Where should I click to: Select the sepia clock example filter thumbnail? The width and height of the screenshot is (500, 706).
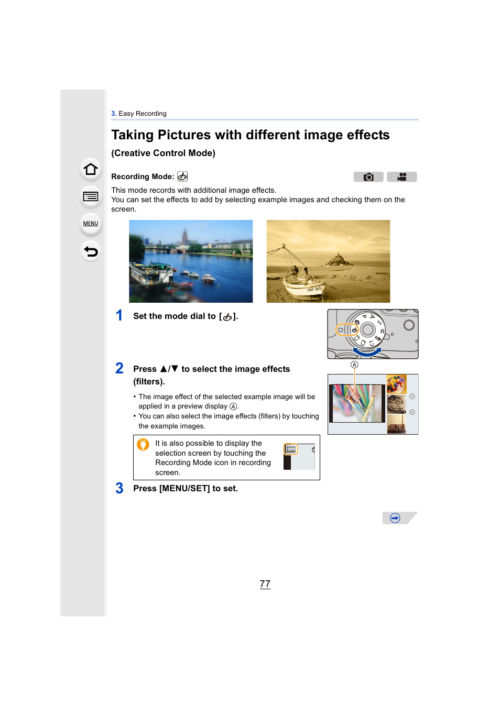point(396,404)
